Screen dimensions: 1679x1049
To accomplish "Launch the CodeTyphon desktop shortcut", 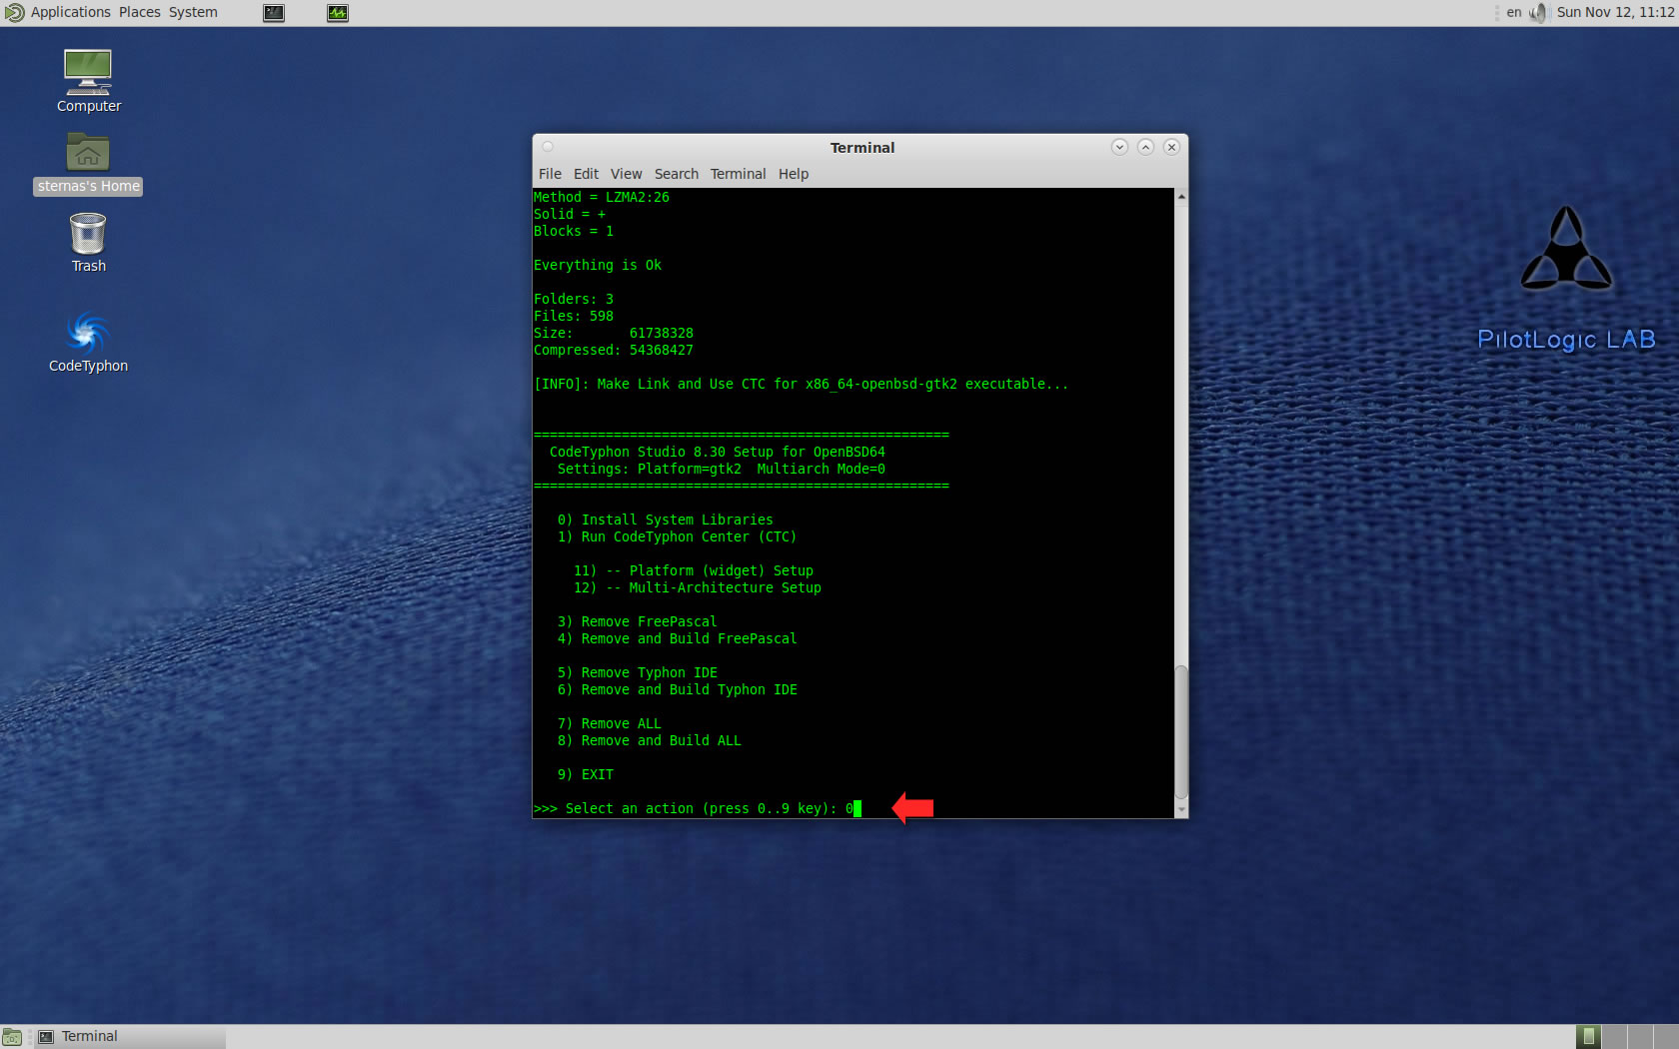I will [88, 342].
